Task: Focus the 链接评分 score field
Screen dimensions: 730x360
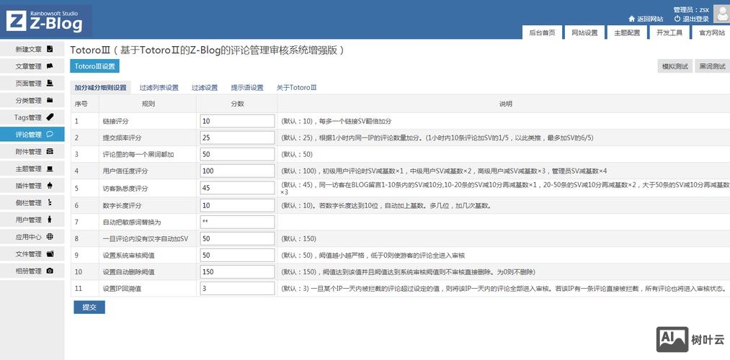Action: (x=237, y=121)
